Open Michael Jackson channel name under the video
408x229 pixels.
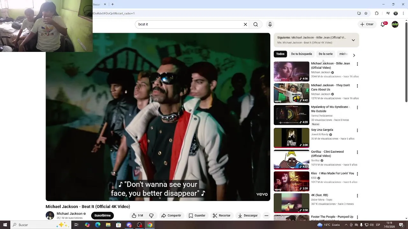click(x=69, y=214)
